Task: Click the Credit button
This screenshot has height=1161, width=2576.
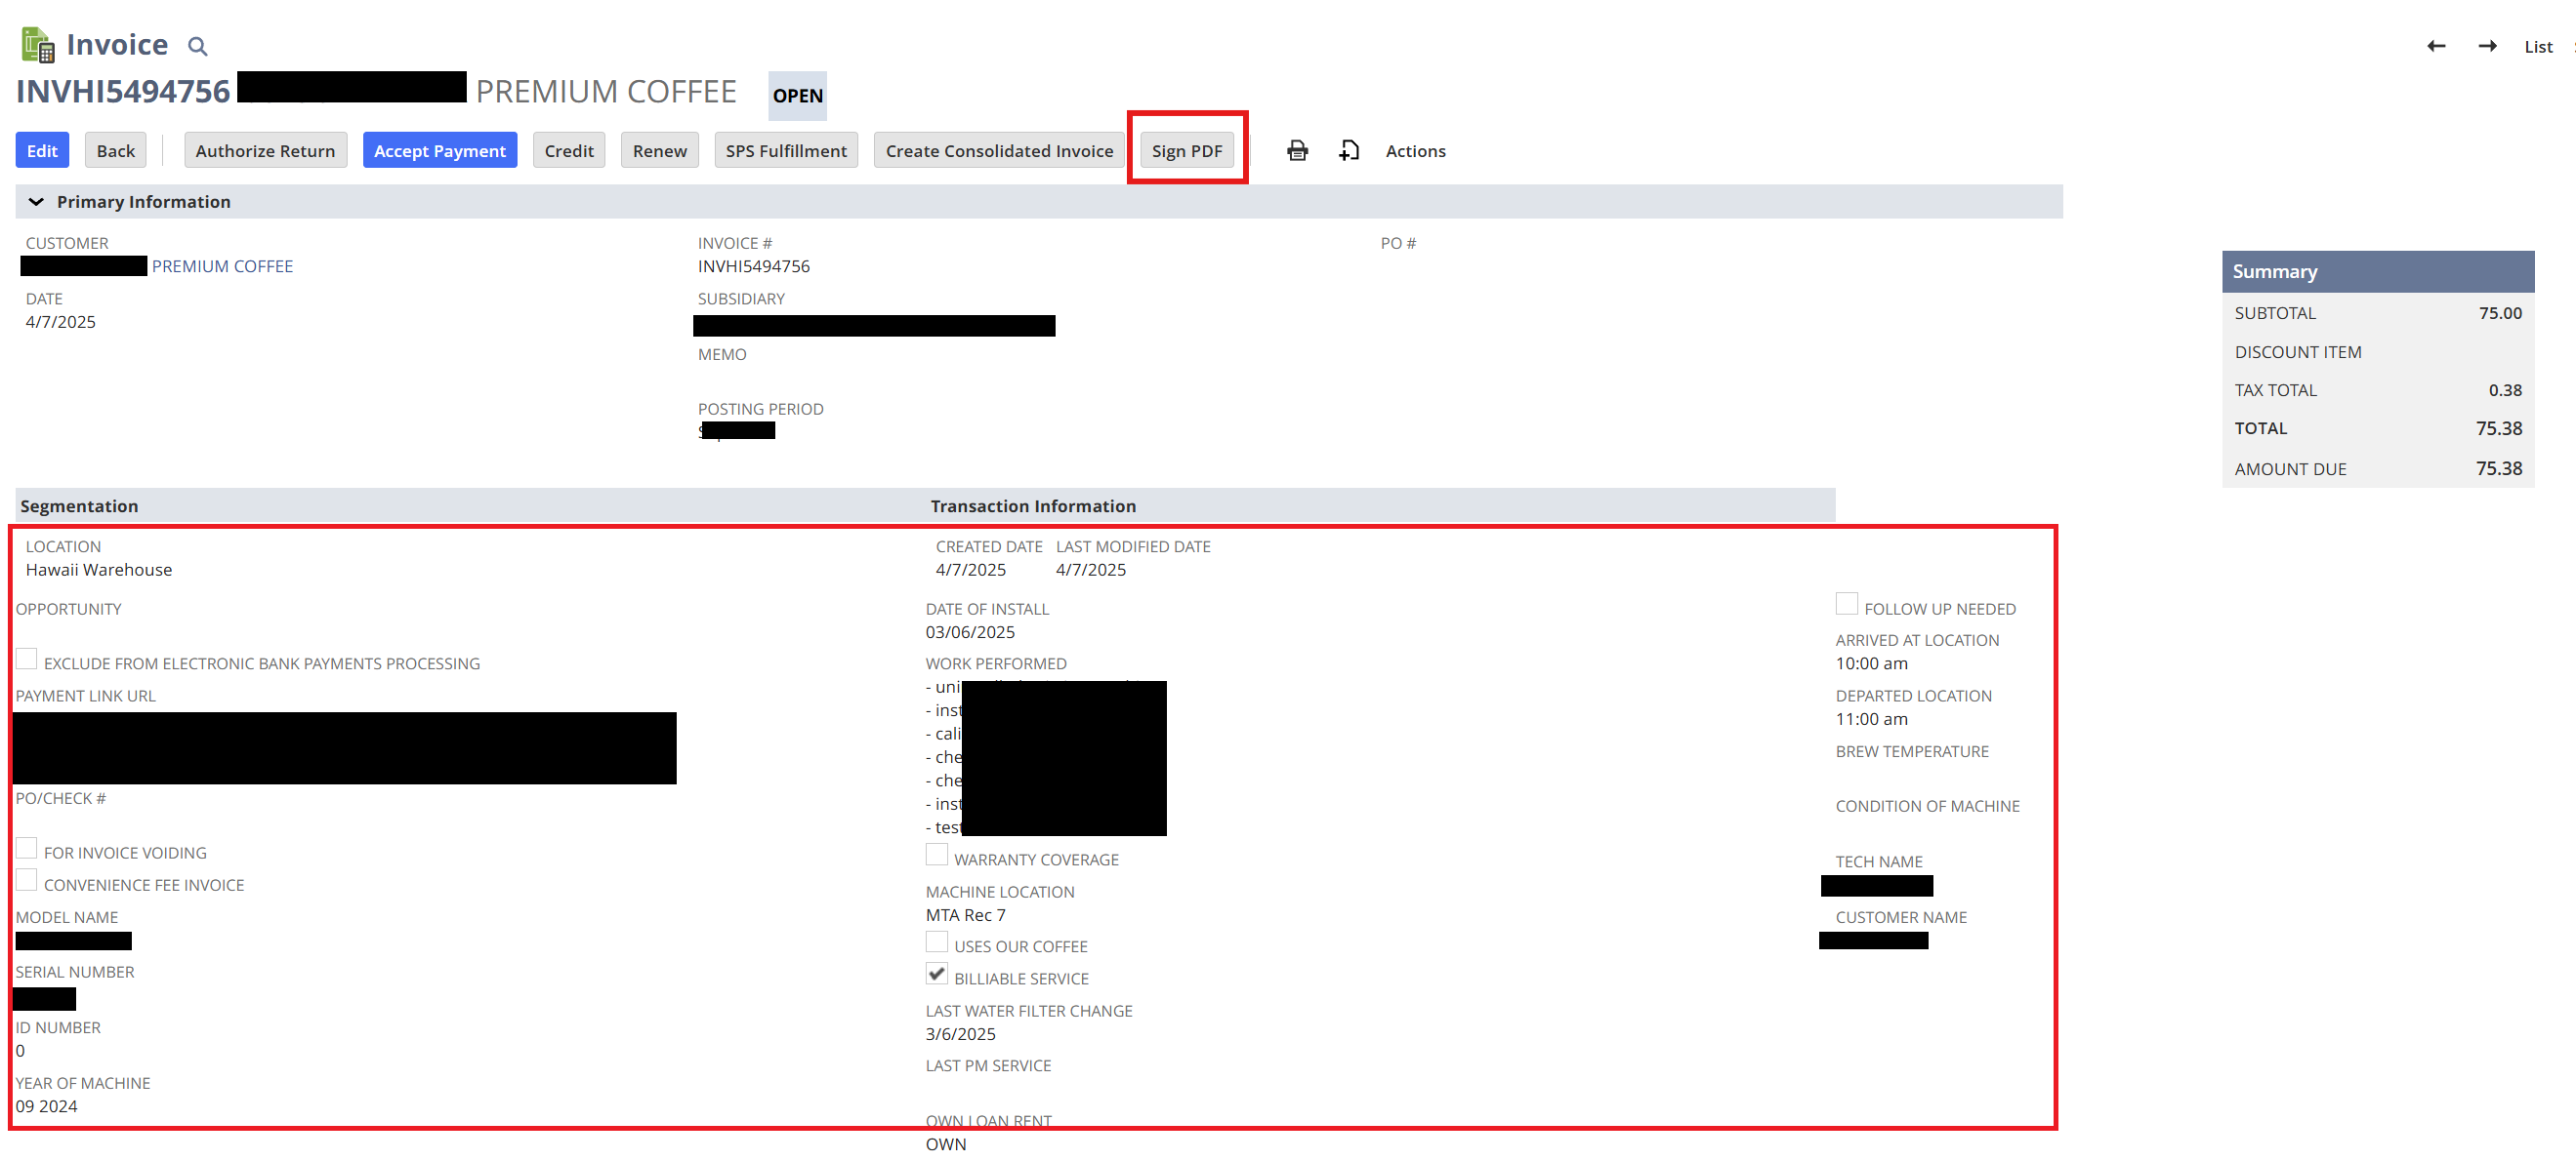Action: click(569, 151)
